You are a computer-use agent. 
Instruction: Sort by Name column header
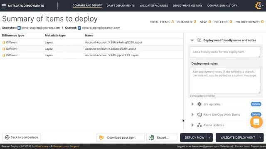[x=89, y=36]
